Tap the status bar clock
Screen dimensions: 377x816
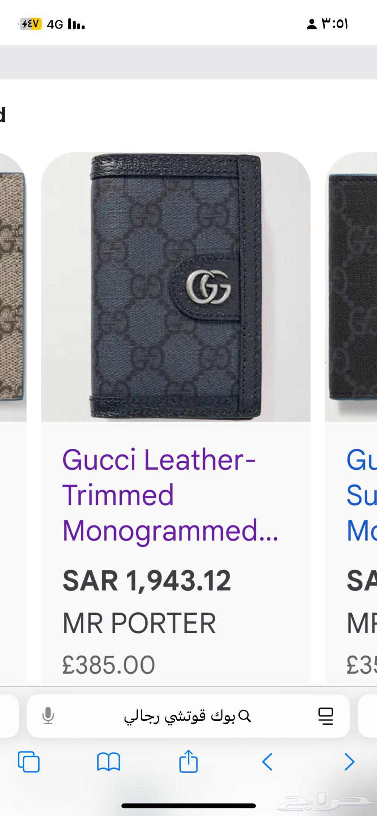coord(335,24)
